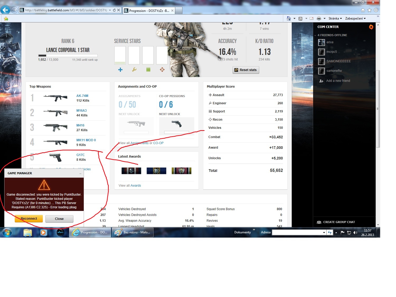The image size is (396, 297).
Task: Open the browser Home icon near the window controls
Action: [363, 10]
